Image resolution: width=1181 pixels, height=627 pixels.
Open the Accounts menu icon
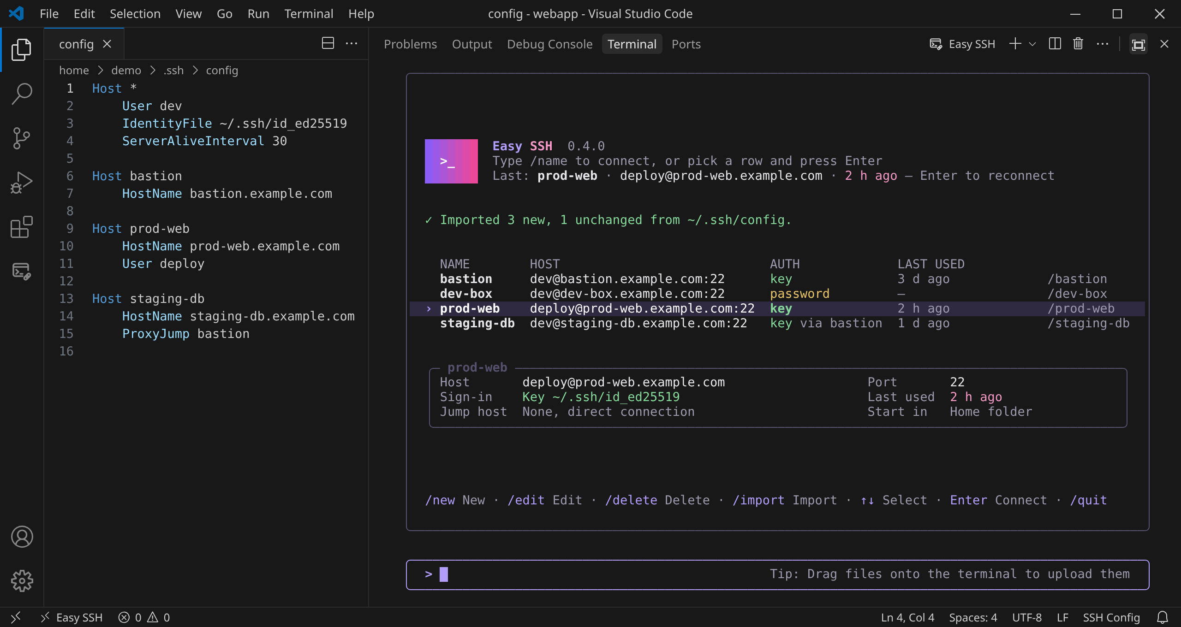pyautogui.click(x=22, y=537)
